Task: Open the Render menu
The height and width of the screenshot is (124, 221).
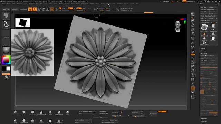Action: 92,4
